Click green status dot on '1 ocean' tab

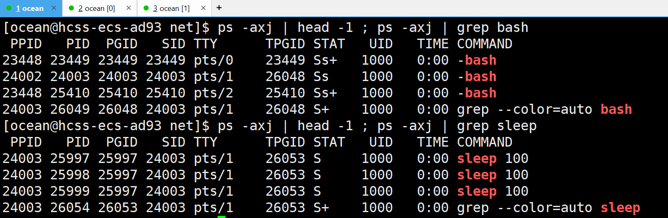(x=9, y=8)
